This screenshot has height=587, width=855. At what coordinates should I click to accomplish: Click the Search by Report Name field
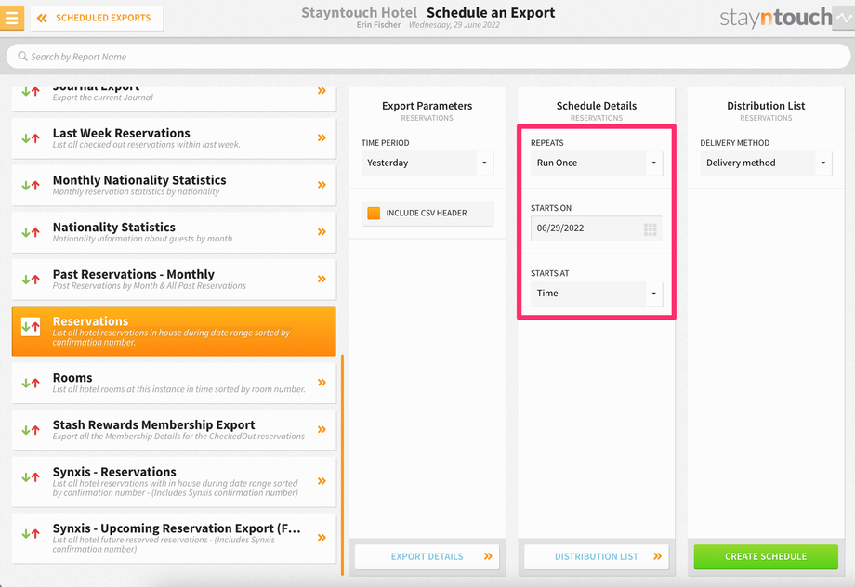tap(428, 56)
